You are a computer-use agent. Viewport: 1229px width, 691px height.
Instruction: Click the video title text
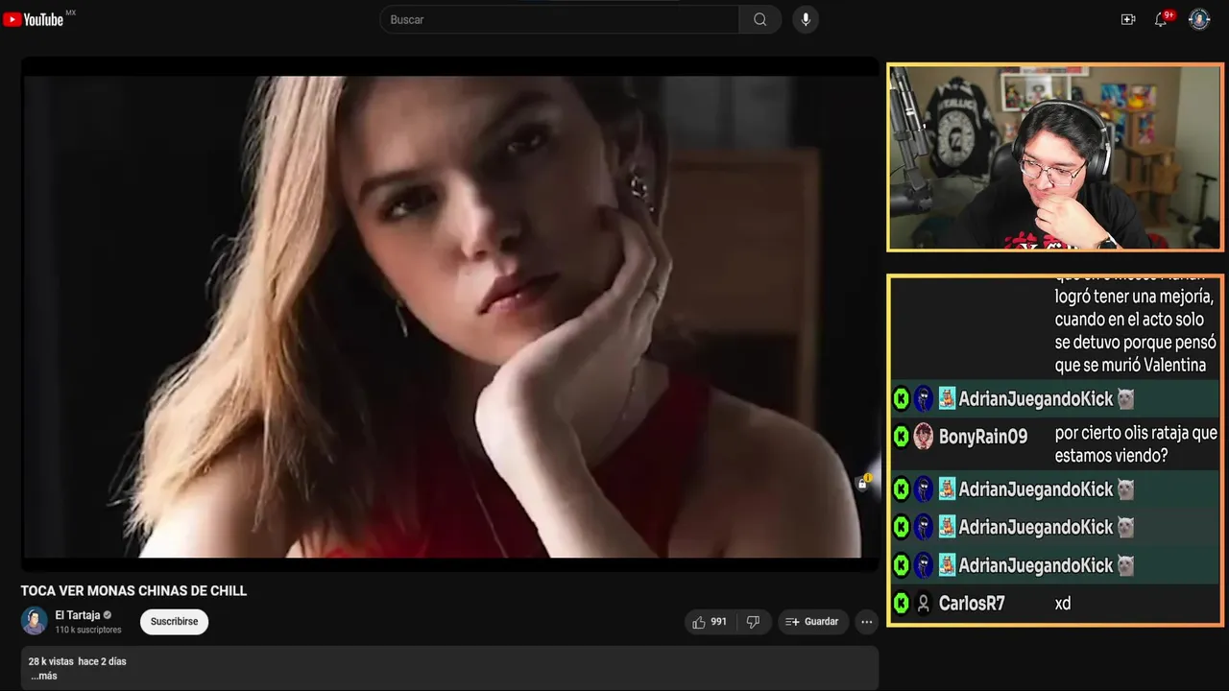click(x=133, y=590)
